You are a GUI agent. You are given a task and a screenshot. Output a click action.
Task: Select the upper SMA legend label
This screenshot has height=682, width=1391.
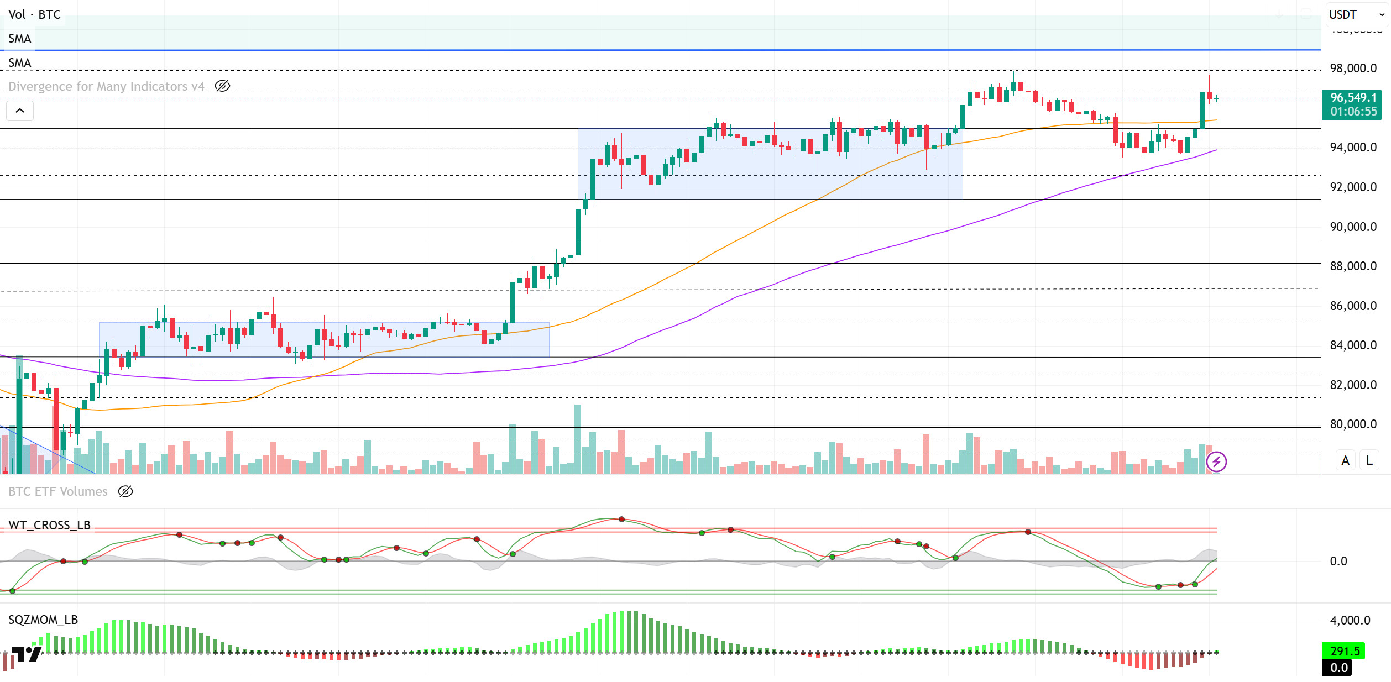click(20, 39)
